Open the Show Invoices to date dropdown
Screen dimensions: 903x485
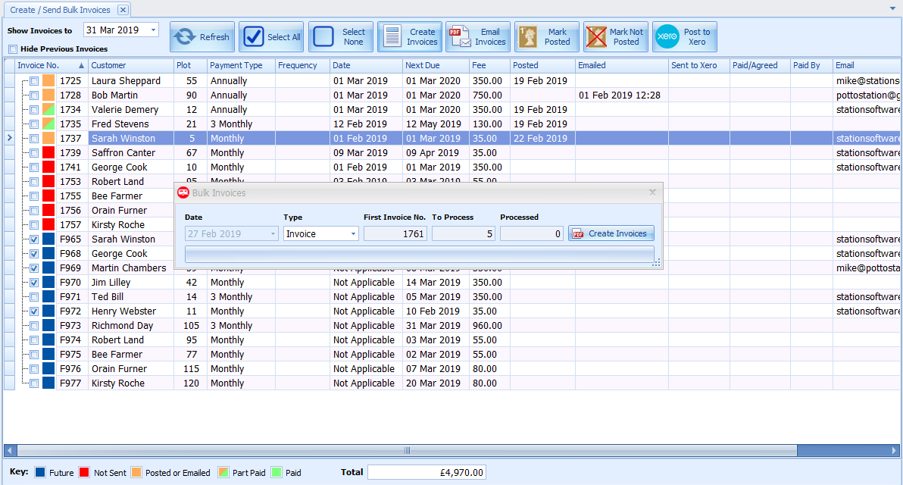click(x=154, y=30)
